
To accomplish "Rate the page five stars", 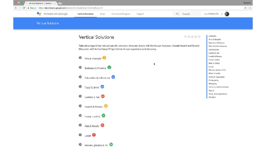I will [x=199, y=37].
